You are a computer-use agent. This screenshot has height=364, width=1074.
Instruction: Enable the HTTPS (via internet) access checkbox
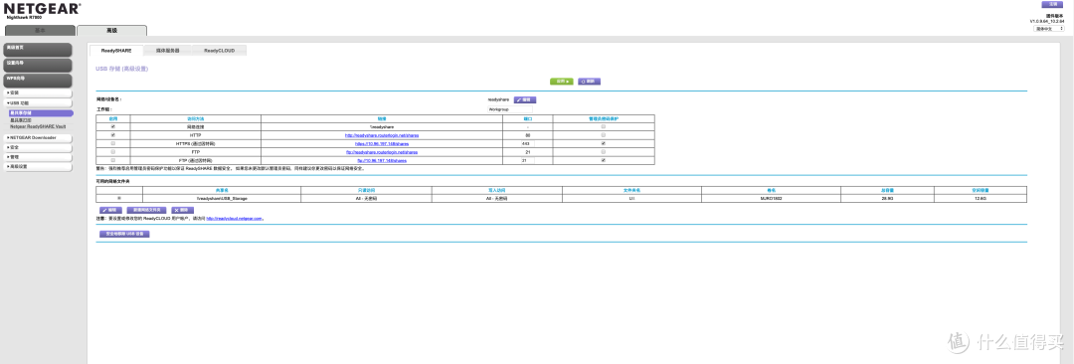click(x=113, y=144)
